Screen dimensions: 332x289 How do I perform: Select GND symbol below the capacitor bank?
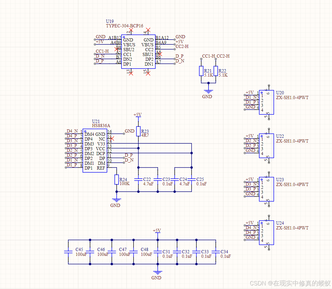[158, 273]
